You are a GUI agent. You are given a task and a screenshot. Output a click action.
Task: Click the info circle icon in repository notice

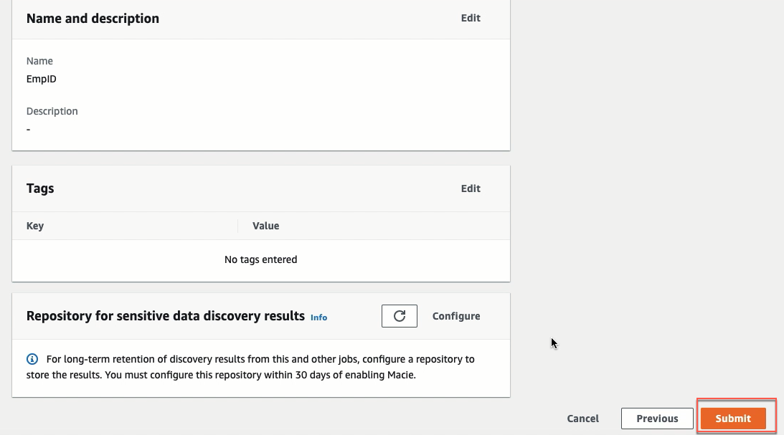[32, 359]
